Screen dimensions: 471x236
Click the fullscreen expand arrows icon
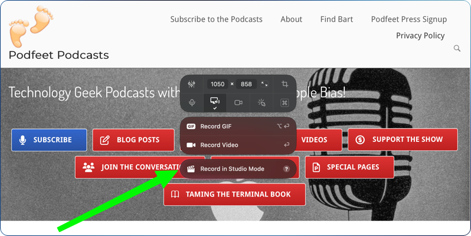(x=264, y=84)
